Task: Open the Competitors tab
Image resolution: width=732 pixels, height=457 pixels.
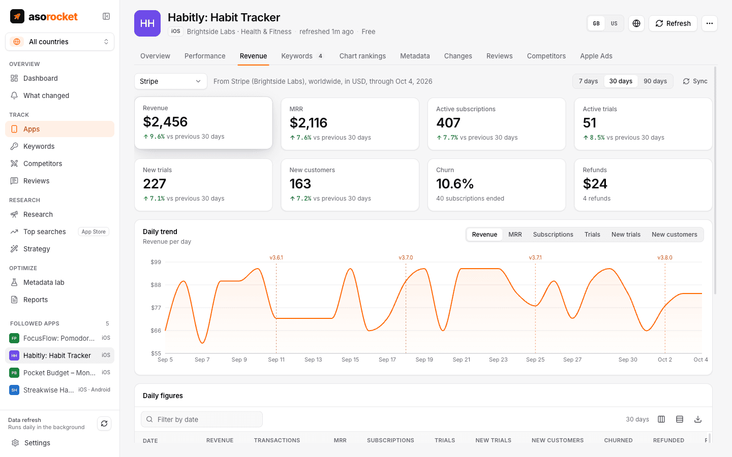Action: click(x=546, y=56)
